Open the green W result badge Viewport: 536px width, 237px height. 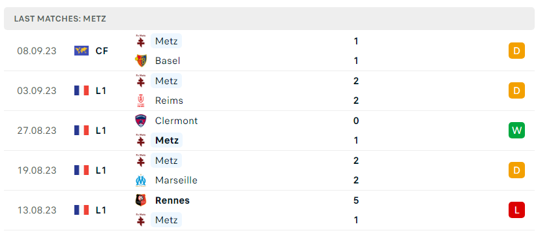tap(516, 131)
